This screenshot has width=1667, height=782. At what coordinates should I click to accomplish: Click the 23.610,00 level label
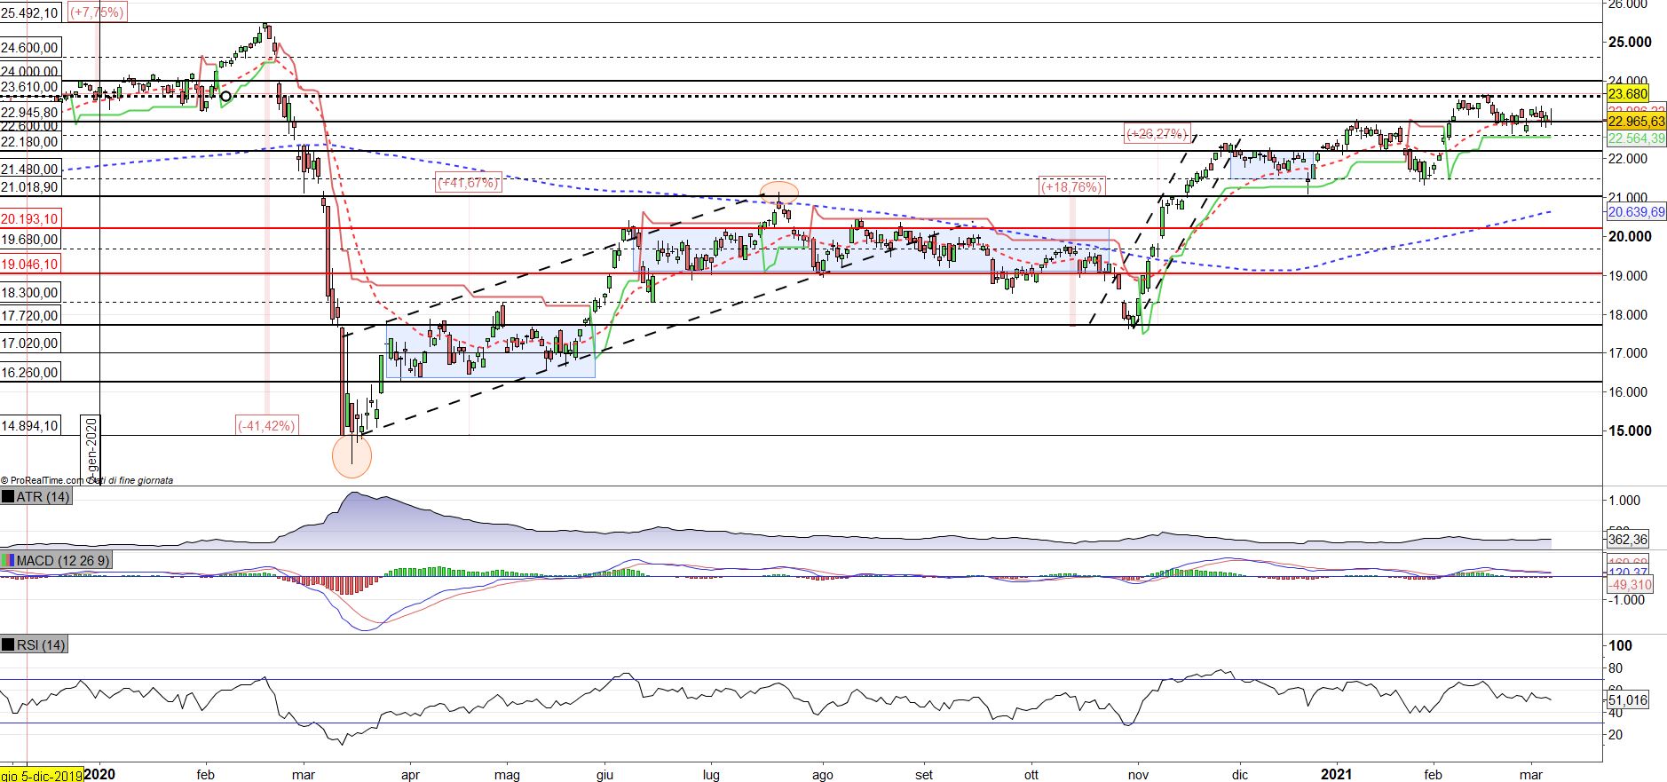30,87
